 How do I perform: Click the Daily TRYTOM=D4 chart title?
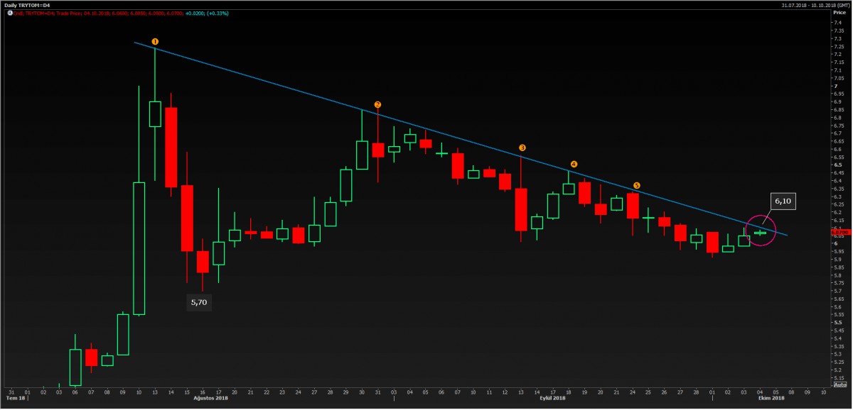pos(26,5)
